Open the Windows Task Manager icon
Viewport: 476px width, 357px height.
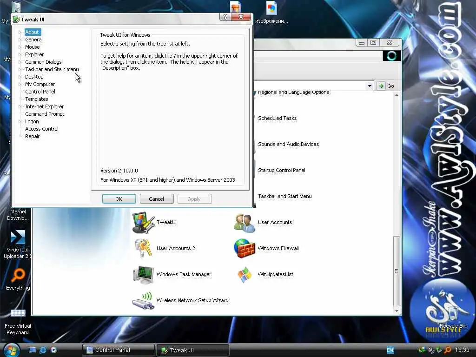[x=143, y=274]
